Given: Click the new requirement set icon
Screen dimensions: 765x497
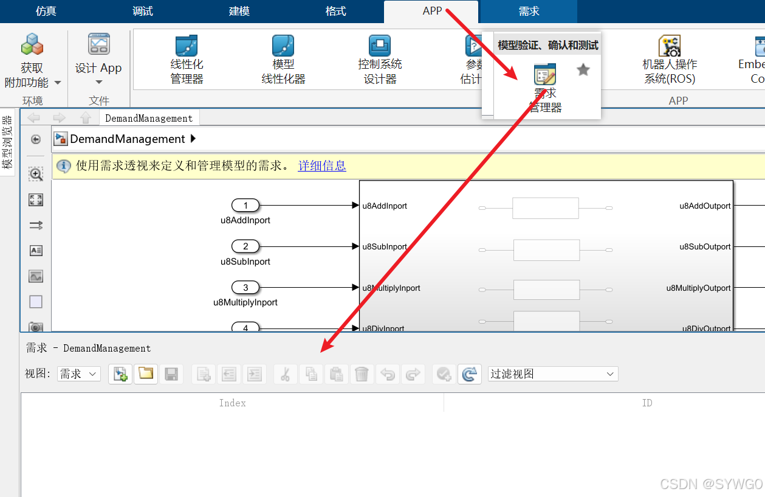Looking at the screenshot, I should pos(120,374).
